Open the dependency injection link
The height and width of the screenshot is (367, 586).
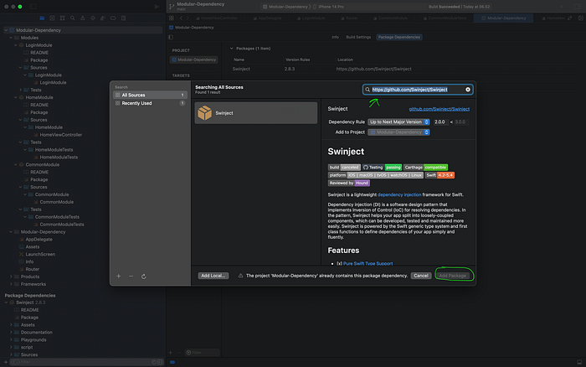click(399, 194)
